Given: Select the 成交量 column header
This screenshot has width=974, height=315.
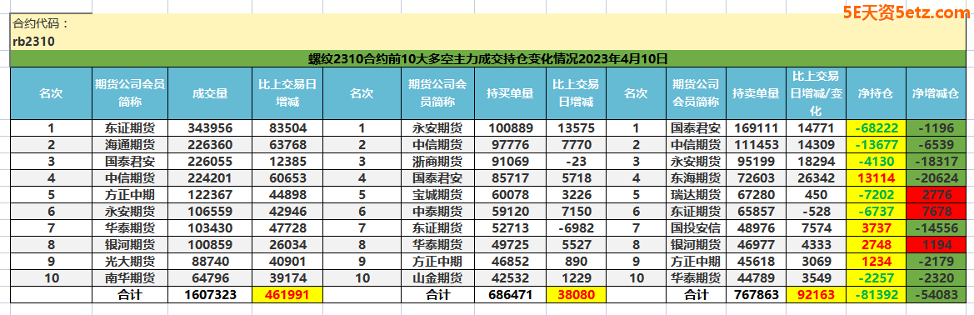Looking at the screenshot, I should 210,93.
